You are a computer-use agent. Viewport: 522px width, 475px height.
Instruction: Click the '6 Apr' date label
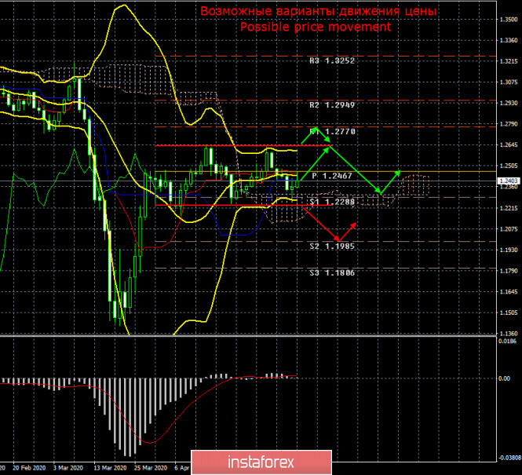coord(182,468)
